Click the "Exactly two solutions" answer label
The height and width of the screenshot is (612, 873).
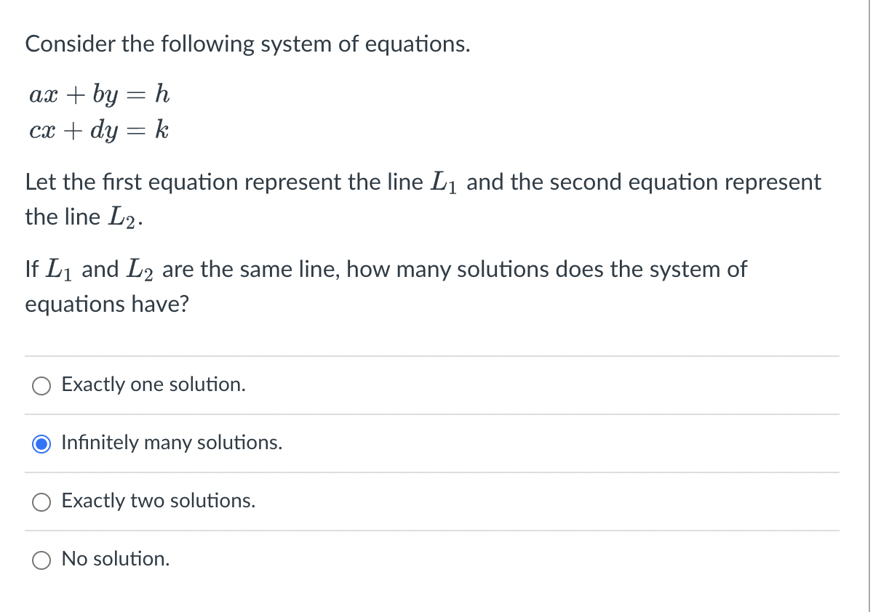coord(159,501)
